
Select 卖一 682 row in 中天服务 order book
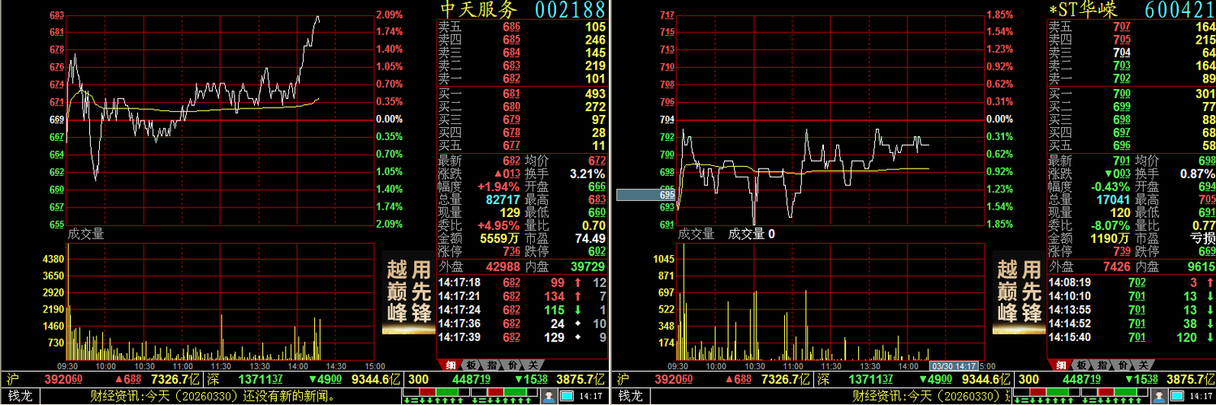(522, 79)
